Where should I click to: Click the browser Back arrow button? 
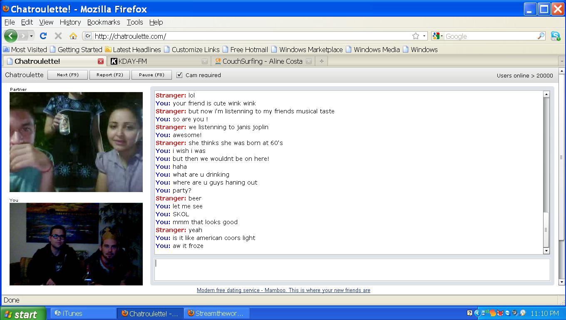(10, 36)
